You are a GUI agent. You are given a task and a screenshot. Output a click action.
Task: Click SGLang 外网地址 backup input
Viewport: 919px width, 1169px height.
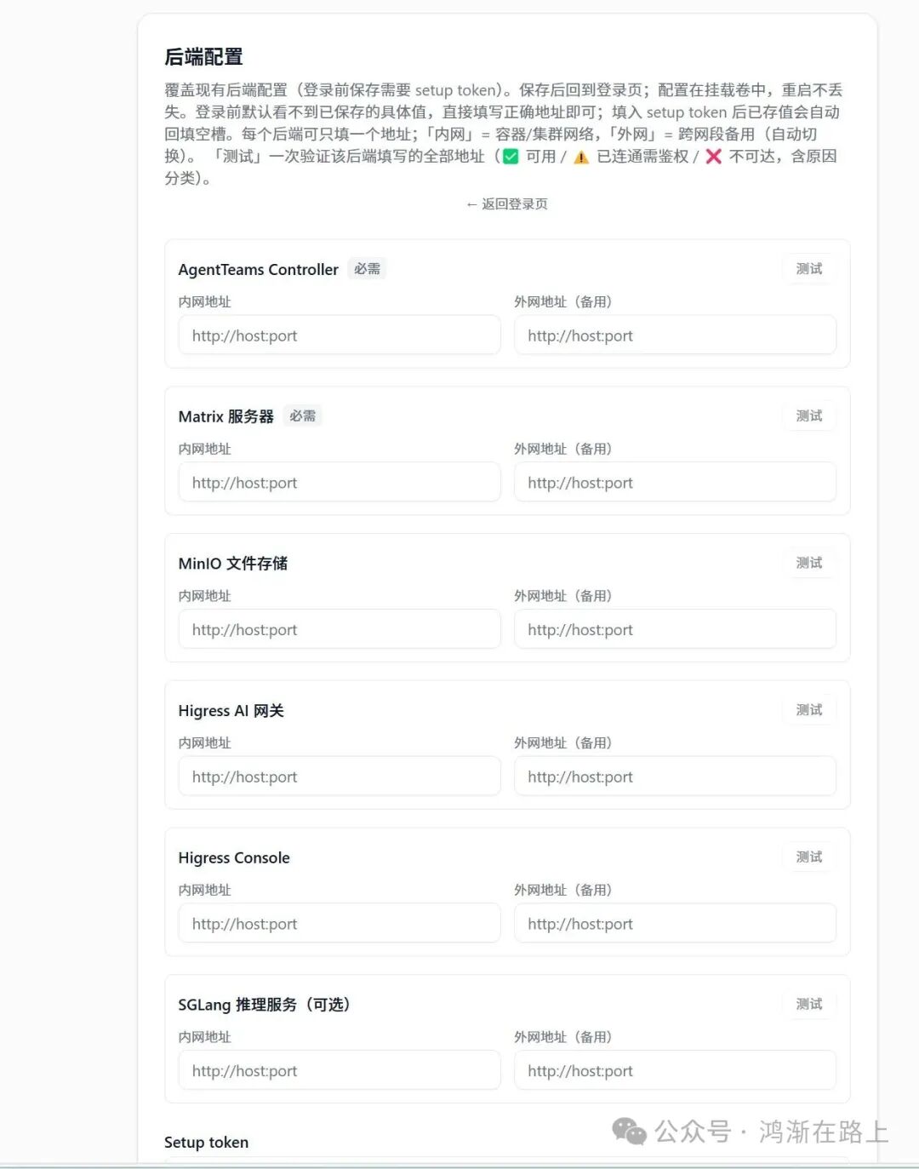[675, 1071]
